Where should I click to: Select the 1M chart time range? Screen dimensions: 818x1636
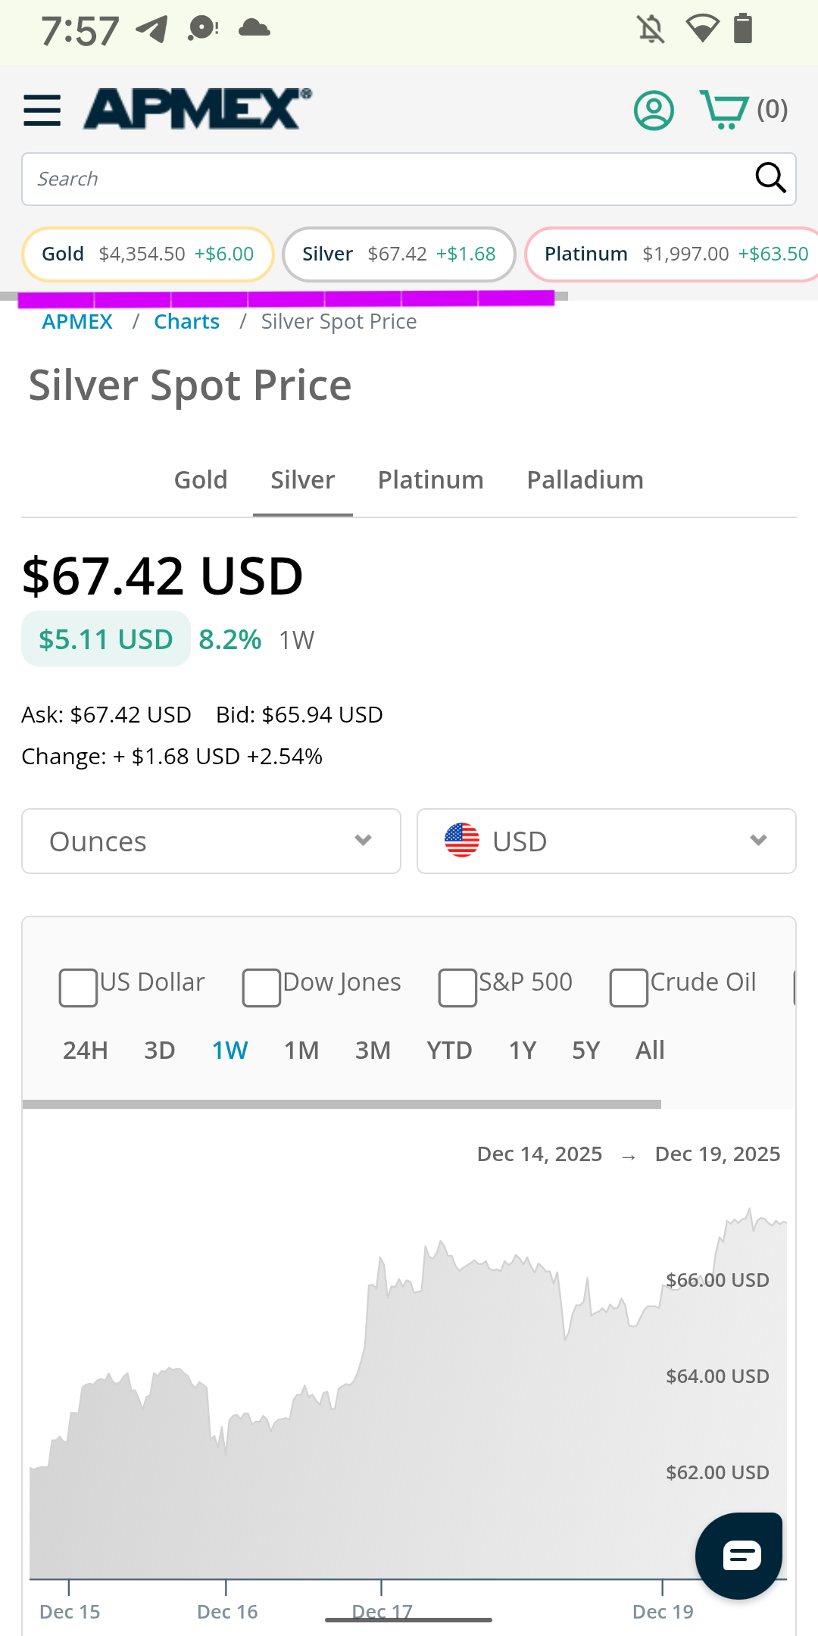301,1051
